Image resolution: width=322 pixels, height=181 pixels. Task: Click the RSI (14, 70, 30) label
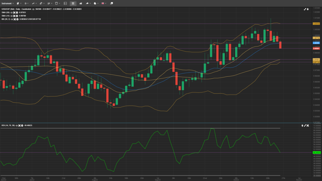point(8,126)
